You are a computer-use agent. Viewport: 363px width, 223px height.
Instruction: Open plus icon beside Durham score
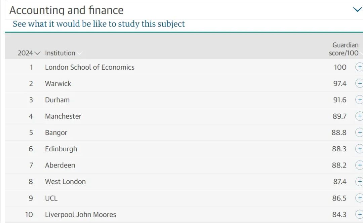(359, 100)
